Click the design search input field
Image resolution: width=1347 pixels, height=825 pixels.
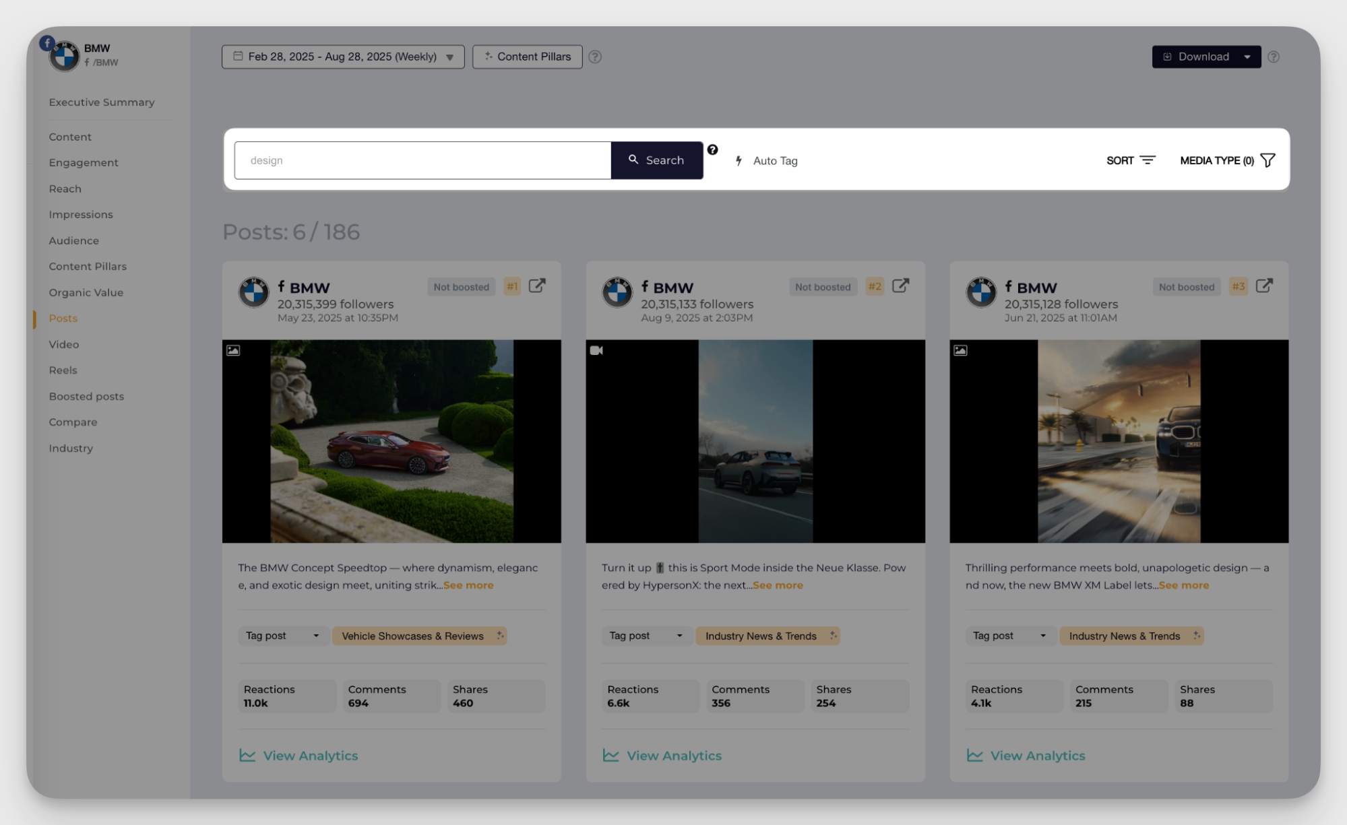[x=422, y=160]
